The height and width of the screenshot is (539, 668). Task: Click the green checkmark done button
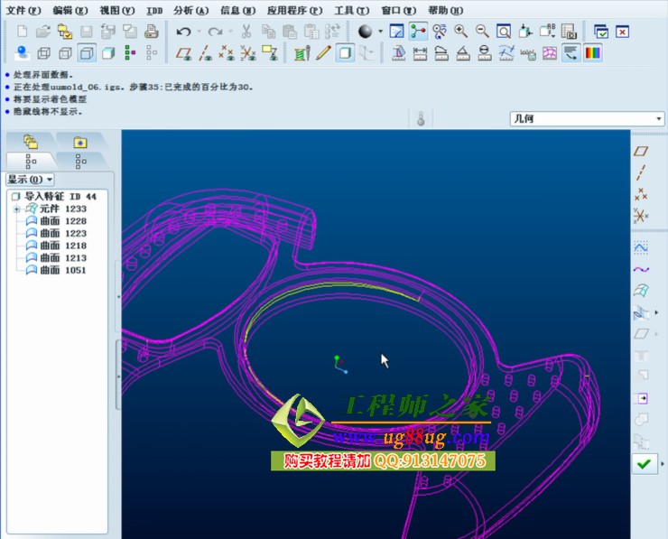point(643,463)
